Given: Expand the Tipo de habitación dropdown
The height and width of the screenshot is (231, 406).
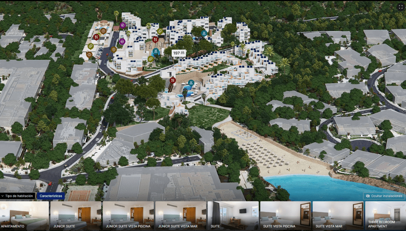Looking at the screenshot, I should tap(17, 196).
